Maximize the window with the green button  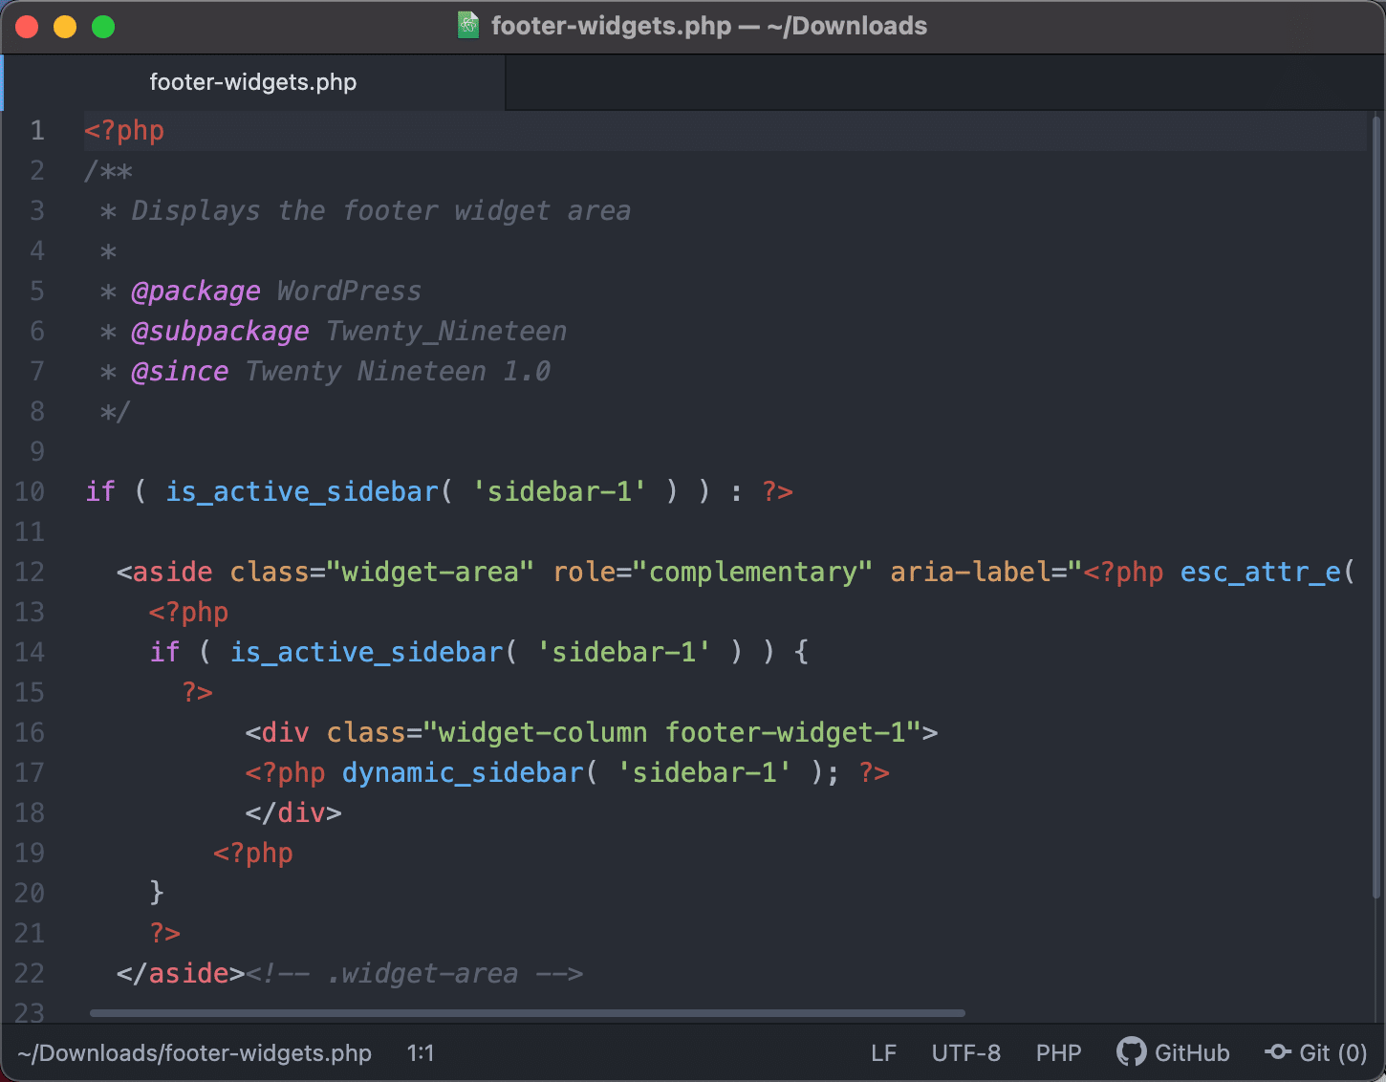pyautogui.click(x=103, y=27)
